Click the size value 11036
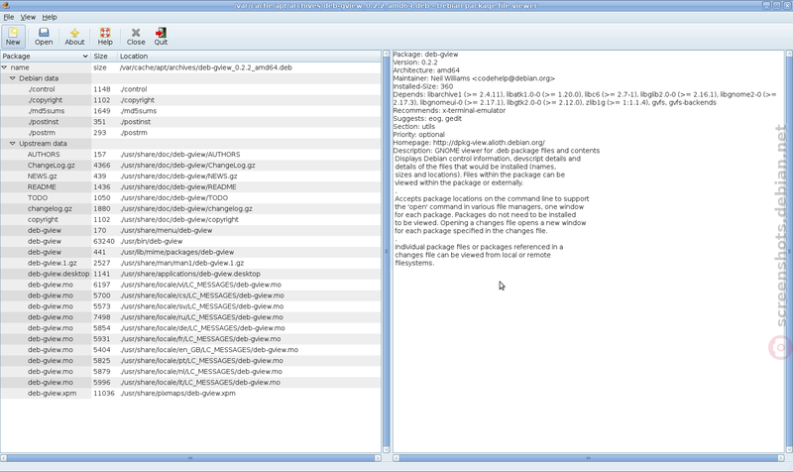The height and width of the screenshot is (472, 793). point(104,393)
